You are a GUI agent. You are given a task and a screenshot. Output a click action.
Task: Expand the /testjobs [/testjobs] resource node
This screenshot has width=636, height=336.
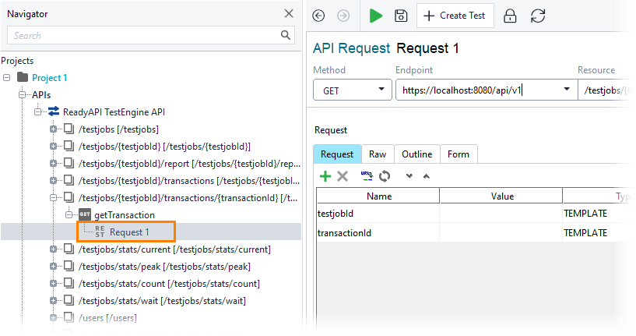[53, 129]
